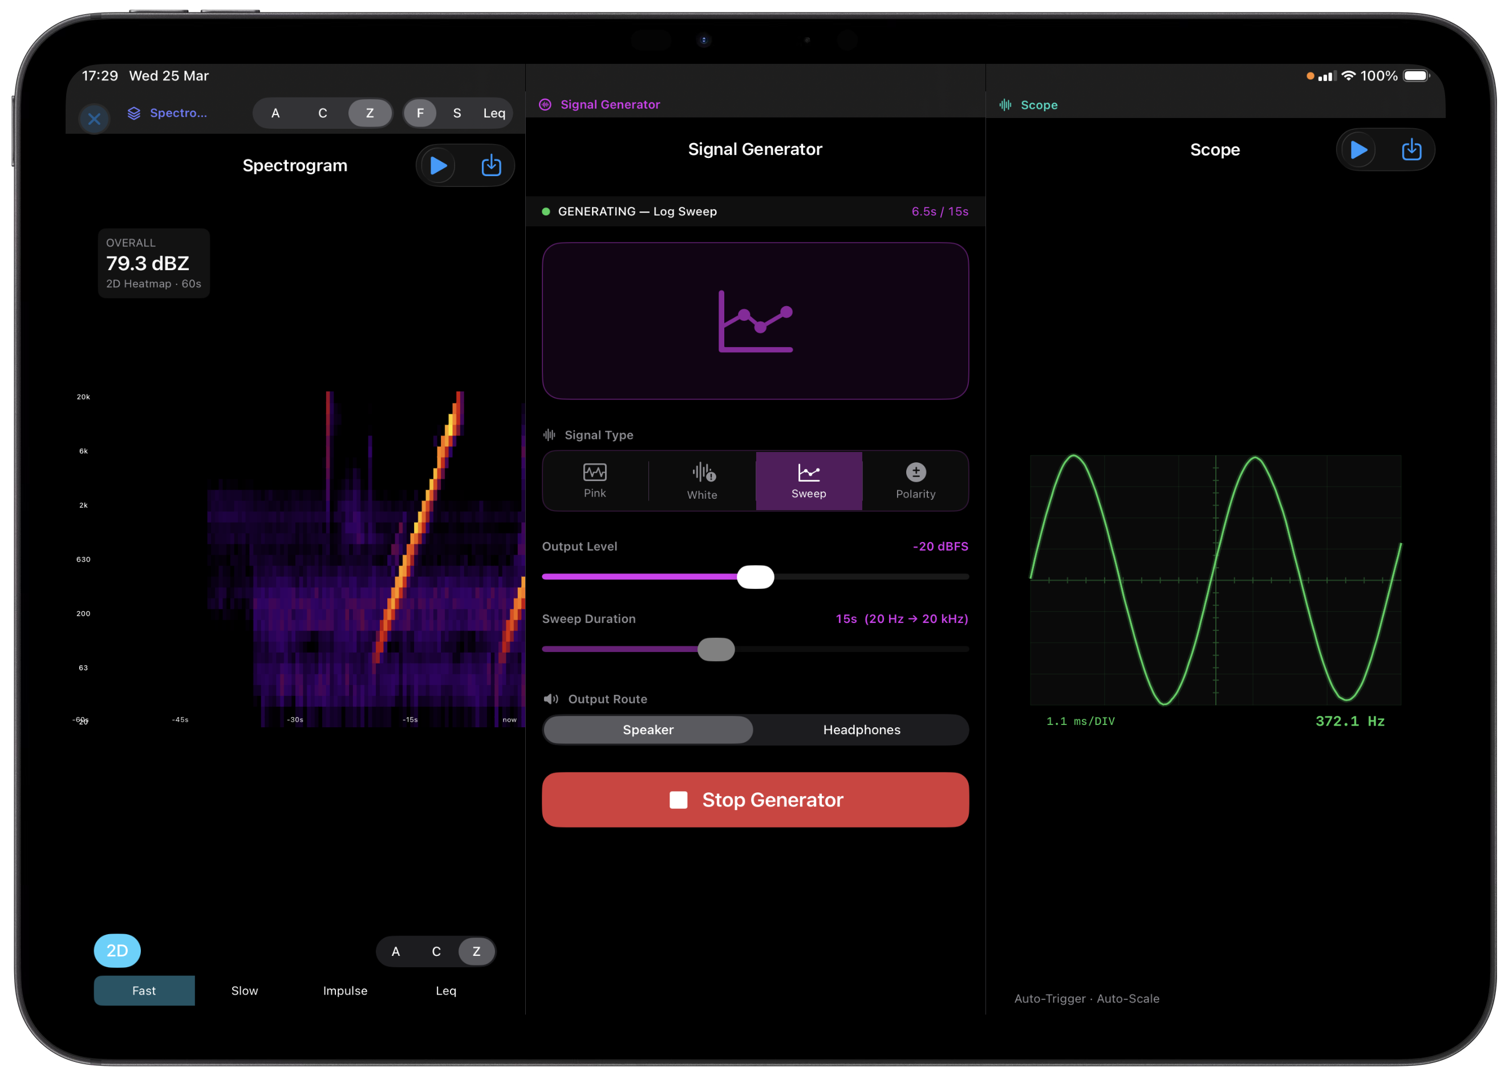Click the layers icon next to Spectro label

tap(133, 112)
